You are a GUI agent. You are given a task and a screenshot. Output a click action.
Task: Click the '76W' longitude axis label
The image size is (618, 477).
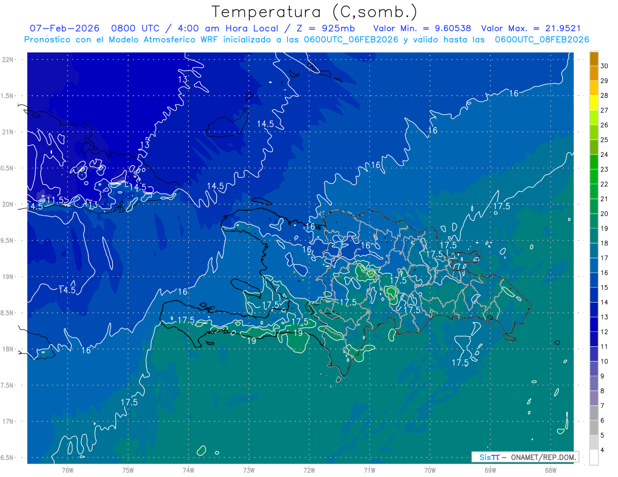tap(67, 470)
